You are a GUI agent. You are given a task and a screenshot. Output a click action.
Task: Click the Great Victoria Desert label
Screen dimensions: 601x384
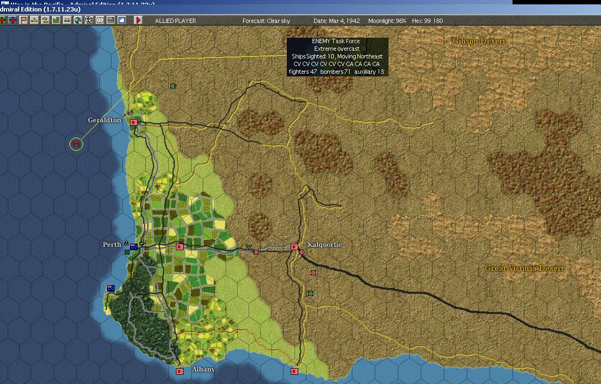525,268
